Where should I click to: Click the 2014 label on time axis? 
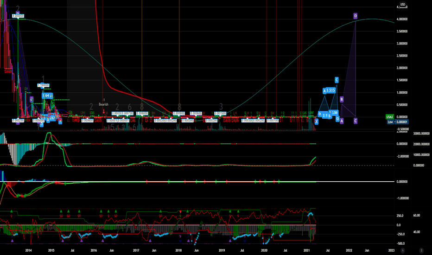tap(28, 250)
